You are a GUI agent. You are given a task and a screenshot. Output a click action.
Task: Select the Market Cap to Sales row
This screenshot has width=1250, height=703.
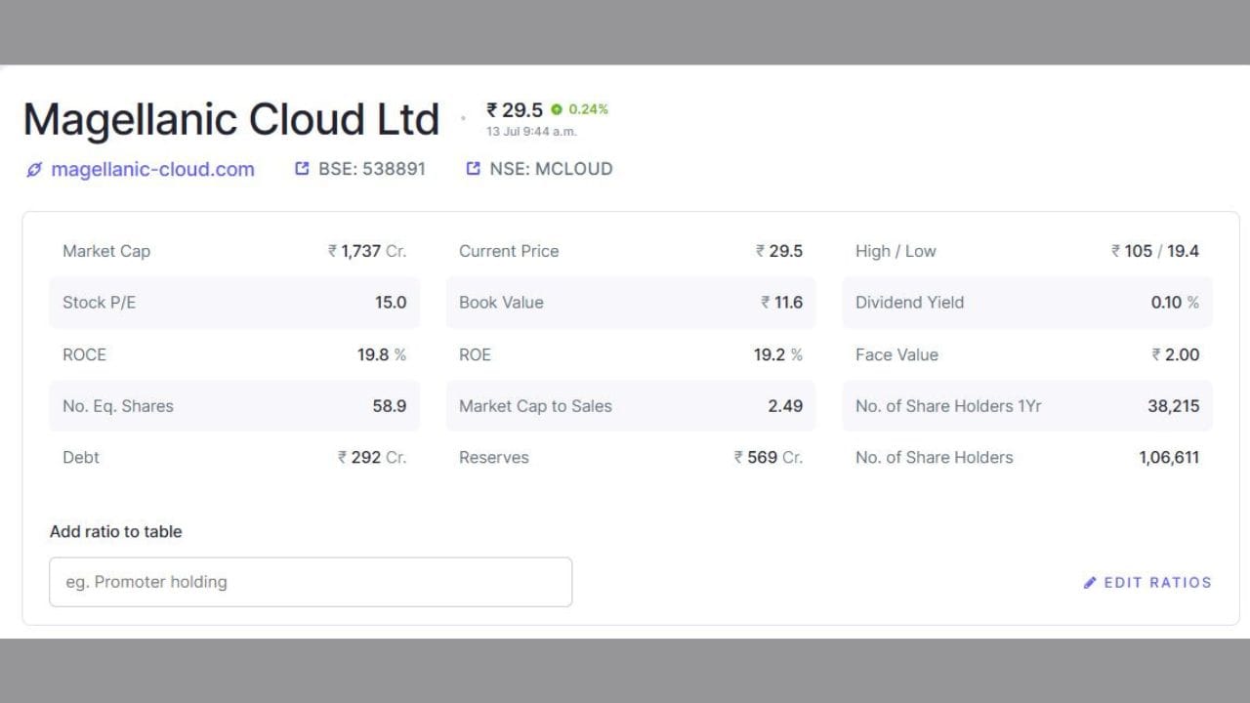pos(631,406)
